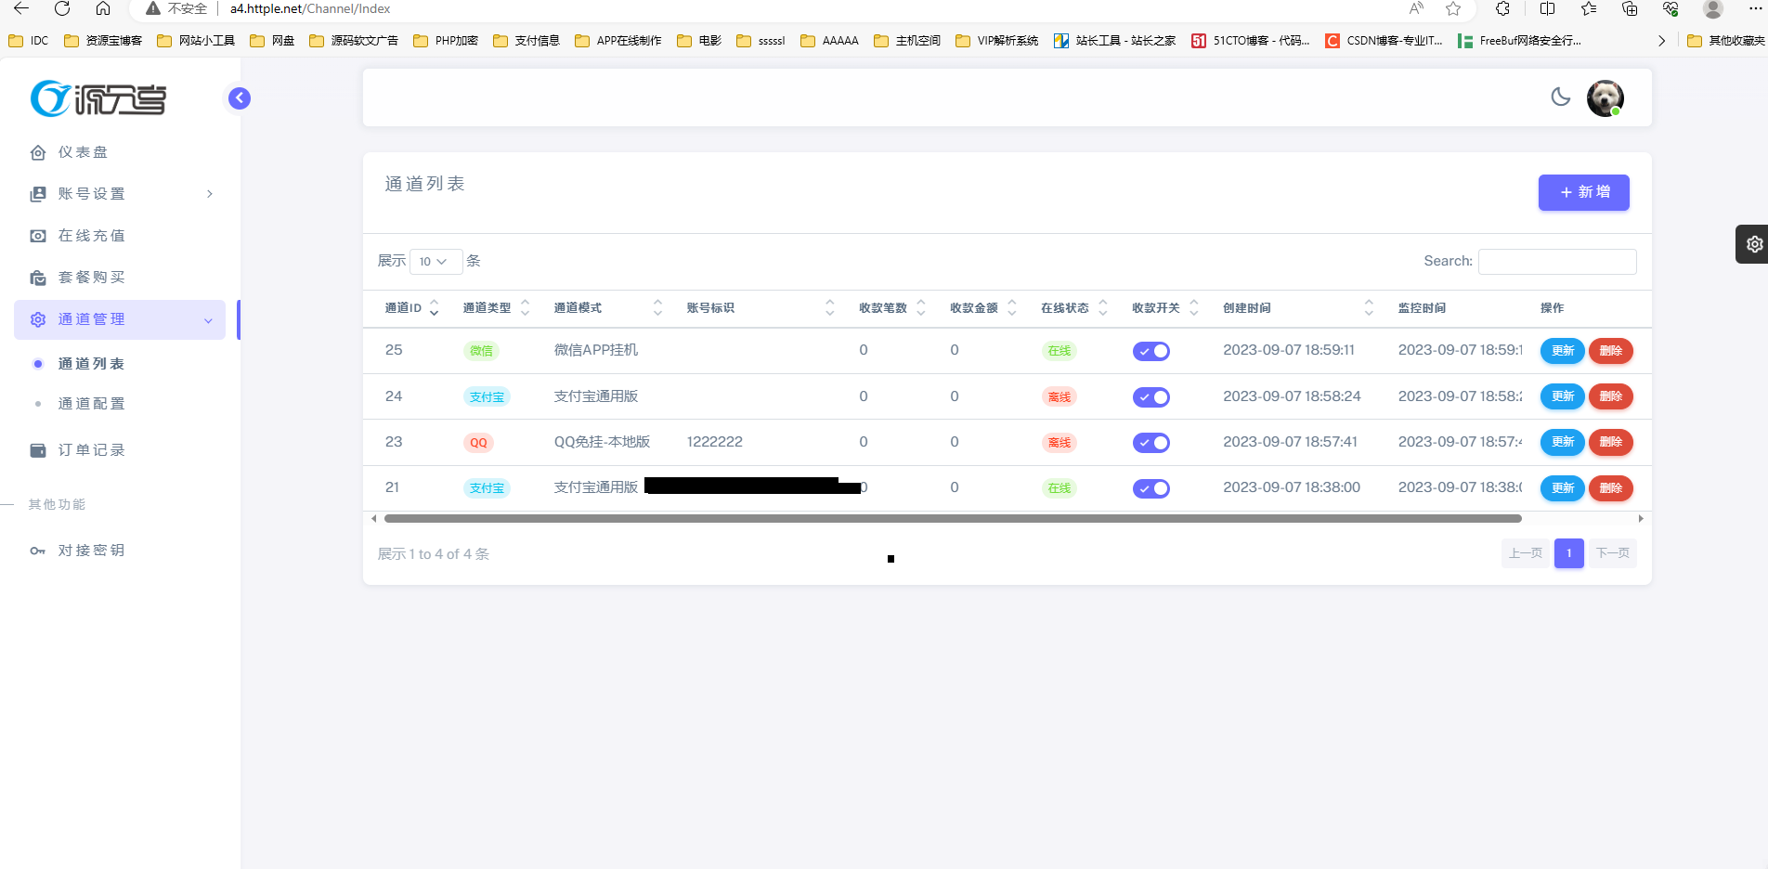Open the floating settings gear panel

(1753, 244)
